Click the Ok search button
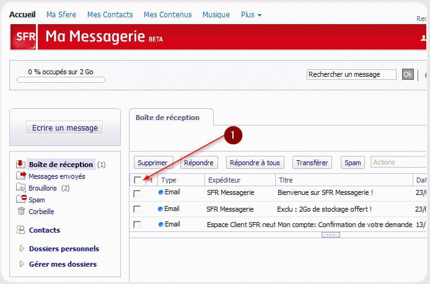The image size is (430, 284). tap(408, 74)
